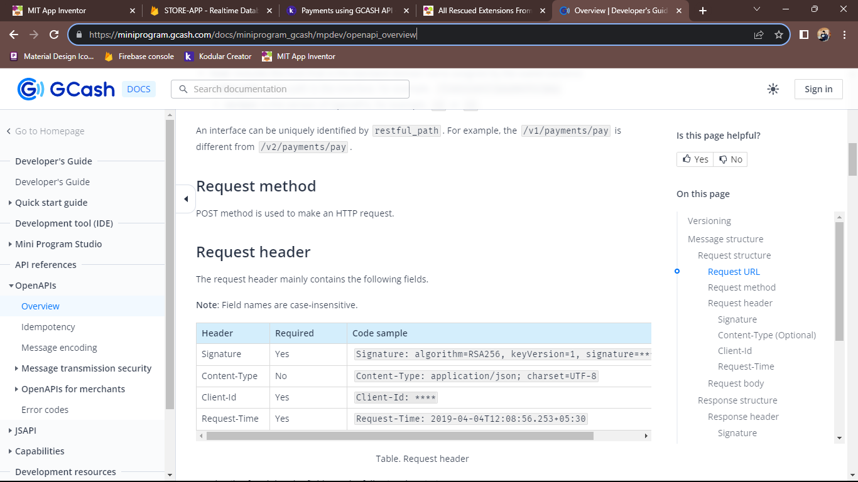Click the On this page outline scrollbar
The height and width of the screenshot is (482, 858).
[x=840, y=281]
